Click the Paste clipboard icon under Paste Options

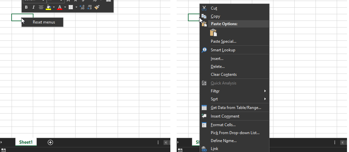(x=213, y=32)
